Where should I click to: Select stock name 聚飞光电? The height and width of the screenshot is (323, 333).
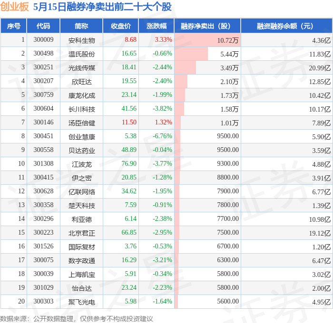tap(81, 302)
